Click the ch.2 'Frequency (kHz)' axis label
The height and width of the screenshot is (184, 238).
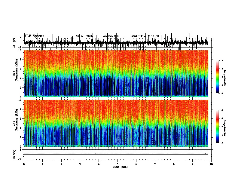pyautogui.click(x=17, y=120)
